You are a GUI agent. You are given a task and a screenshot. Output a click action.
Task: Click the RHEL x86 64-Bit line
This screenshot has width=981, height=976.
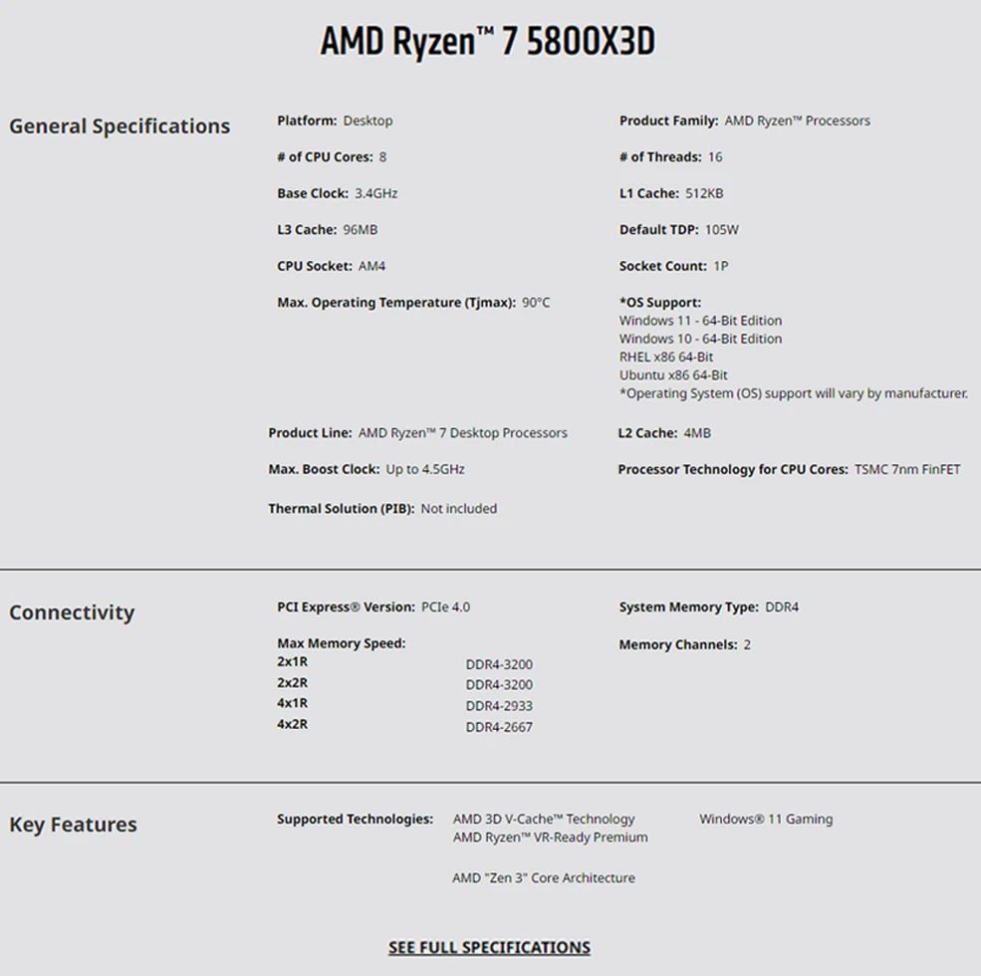666,357
